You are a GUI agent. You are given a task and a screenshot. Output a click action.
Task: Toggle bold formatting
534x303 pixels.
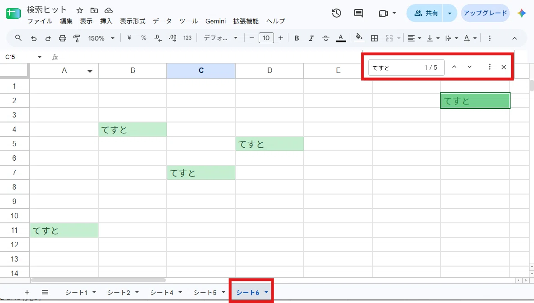pos(297,38)
